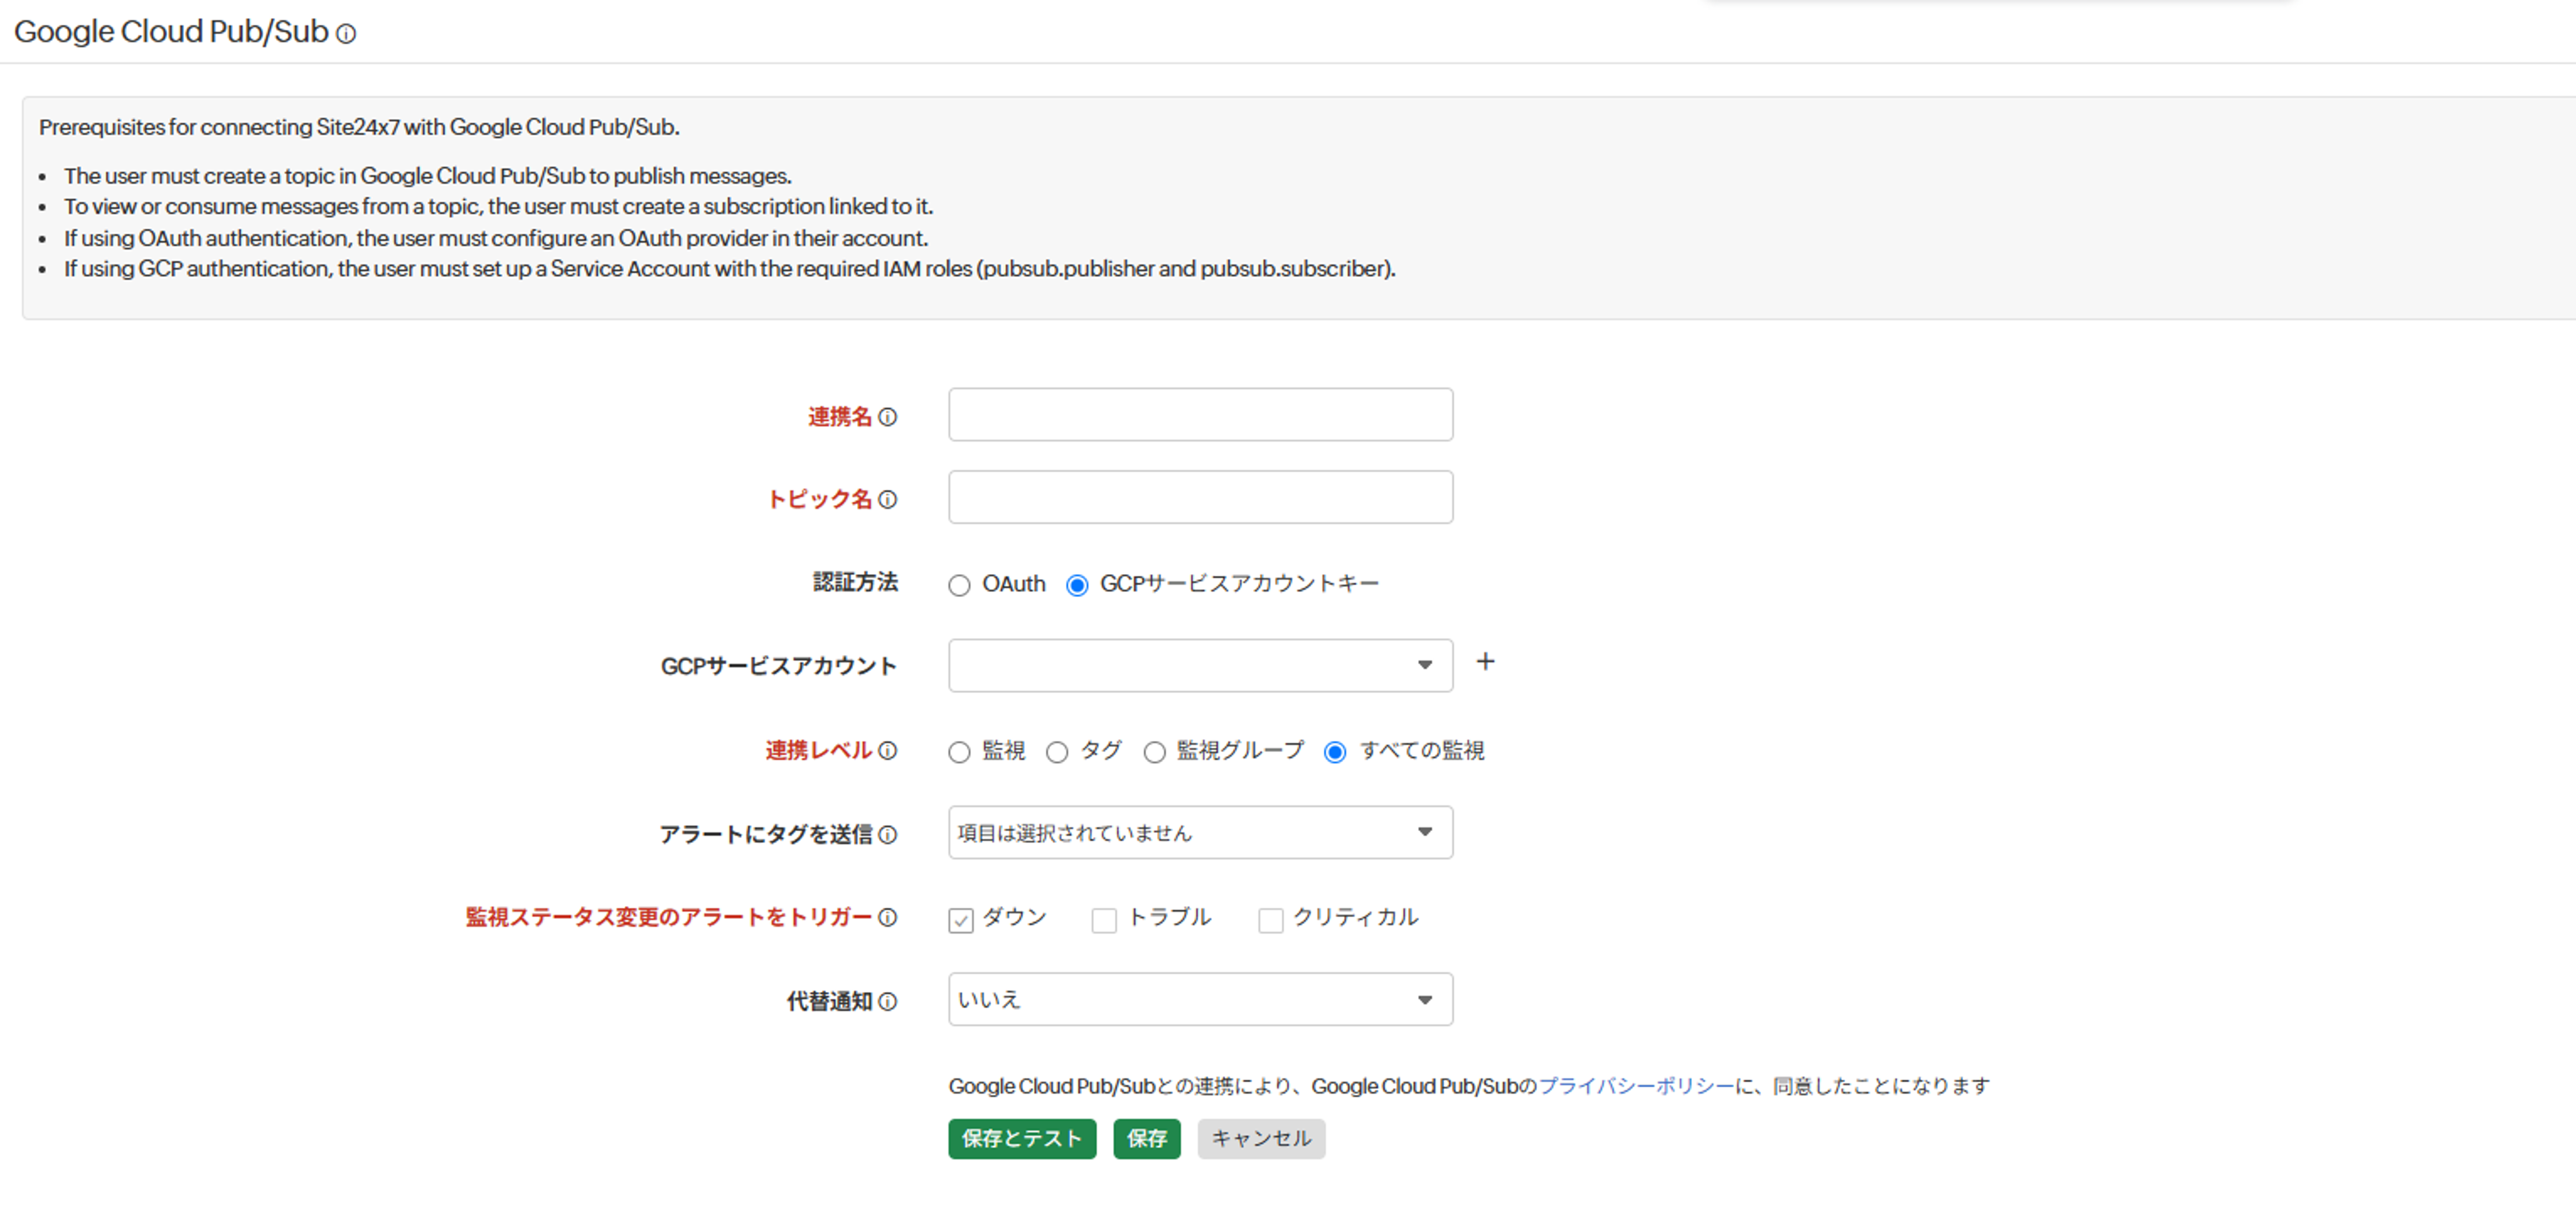This screenshot has height=1225, width=2576.
Task: Click info icon beside Google Cloud Pub/Sub title
Action: pos(346,34)
